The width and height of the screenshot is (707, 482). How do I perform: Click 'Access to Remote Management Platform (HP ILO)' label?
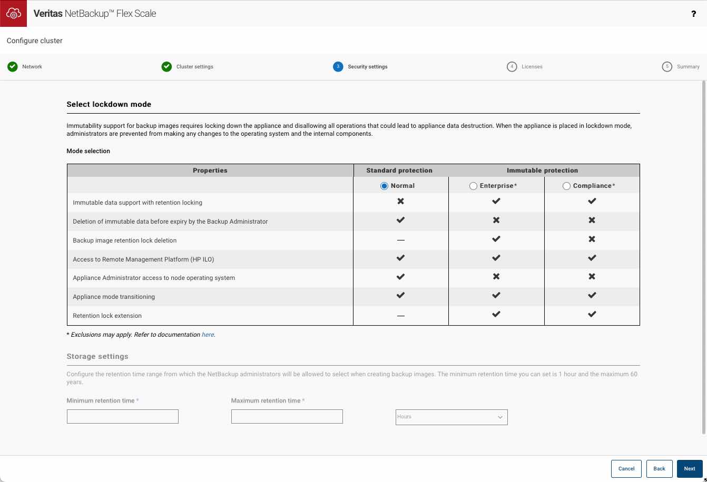(x=143, y=259)
